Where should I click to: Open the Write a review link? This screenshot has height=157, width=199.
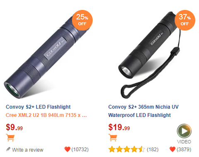[28, 150]
